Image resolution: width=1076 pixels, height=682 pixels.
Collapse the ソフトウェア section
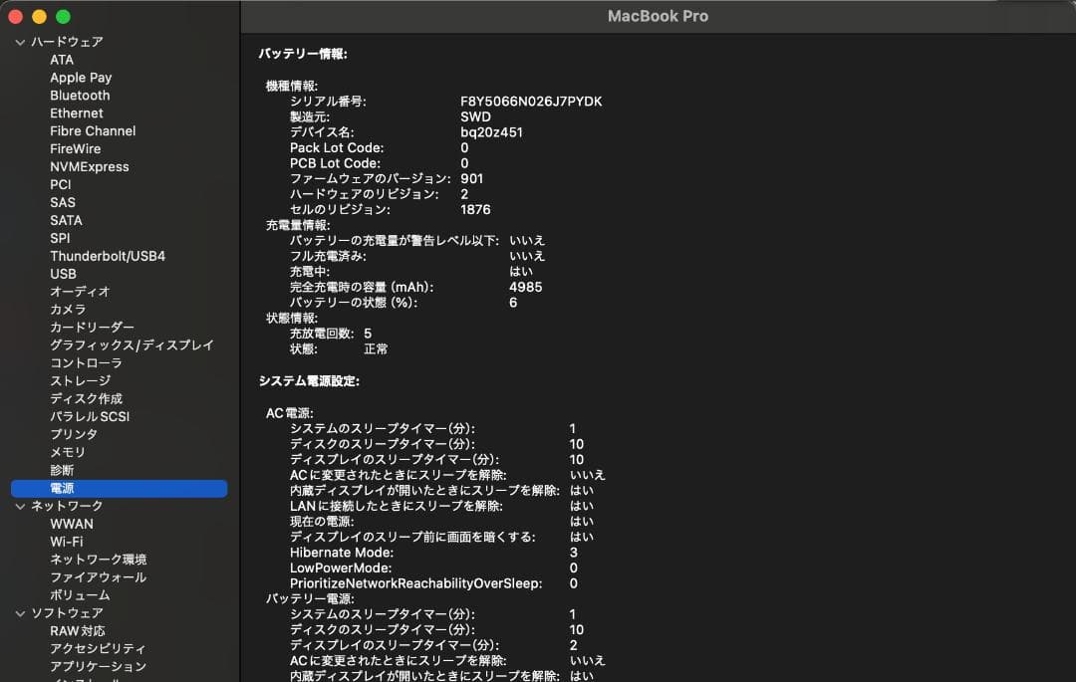(x=20, y=612)
